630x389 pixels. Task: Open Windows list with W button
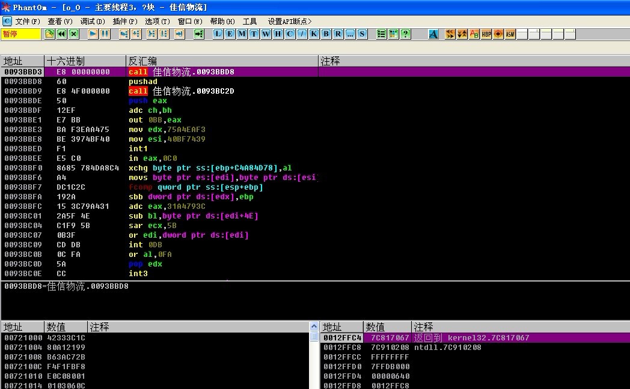266,34
